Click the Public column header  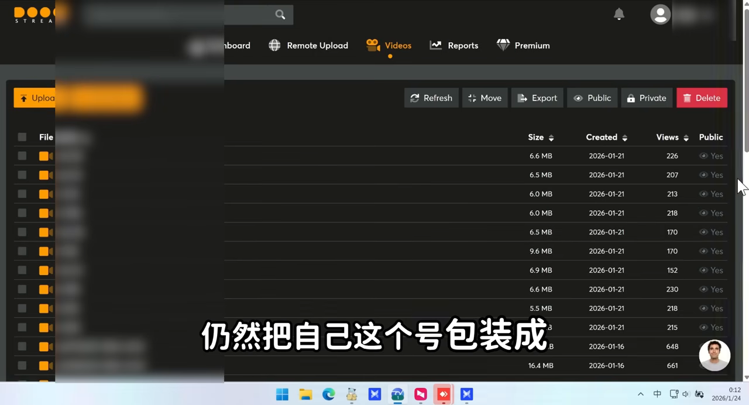coord(711,138)
